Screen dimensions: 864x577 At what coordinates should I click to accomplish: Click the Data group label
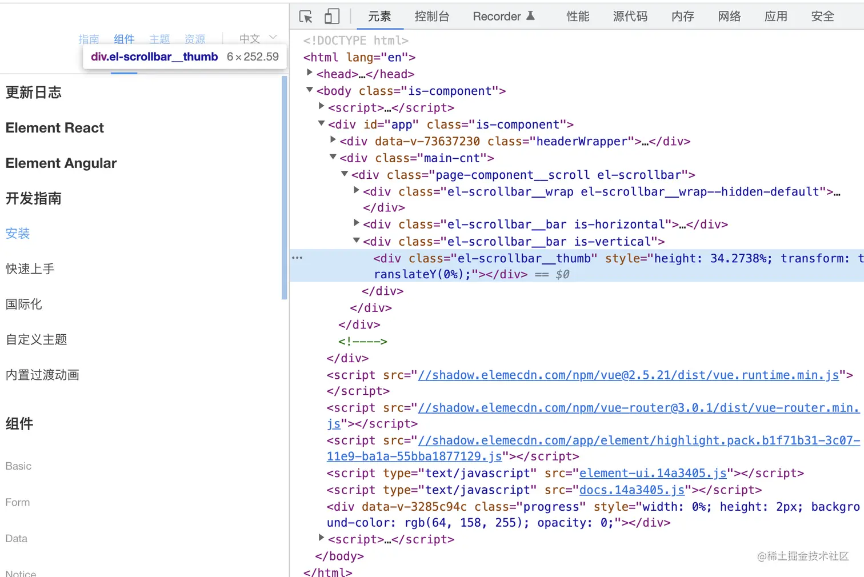coord(17,538)
